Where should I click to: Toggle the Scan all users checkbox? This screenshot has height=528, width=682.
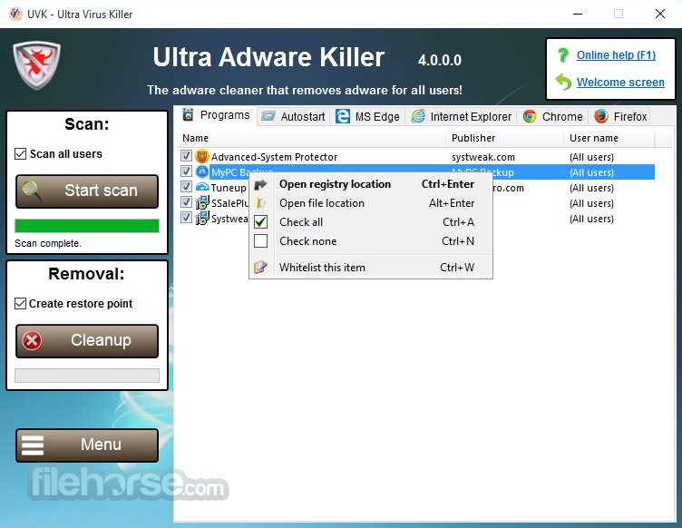[21, 153]
